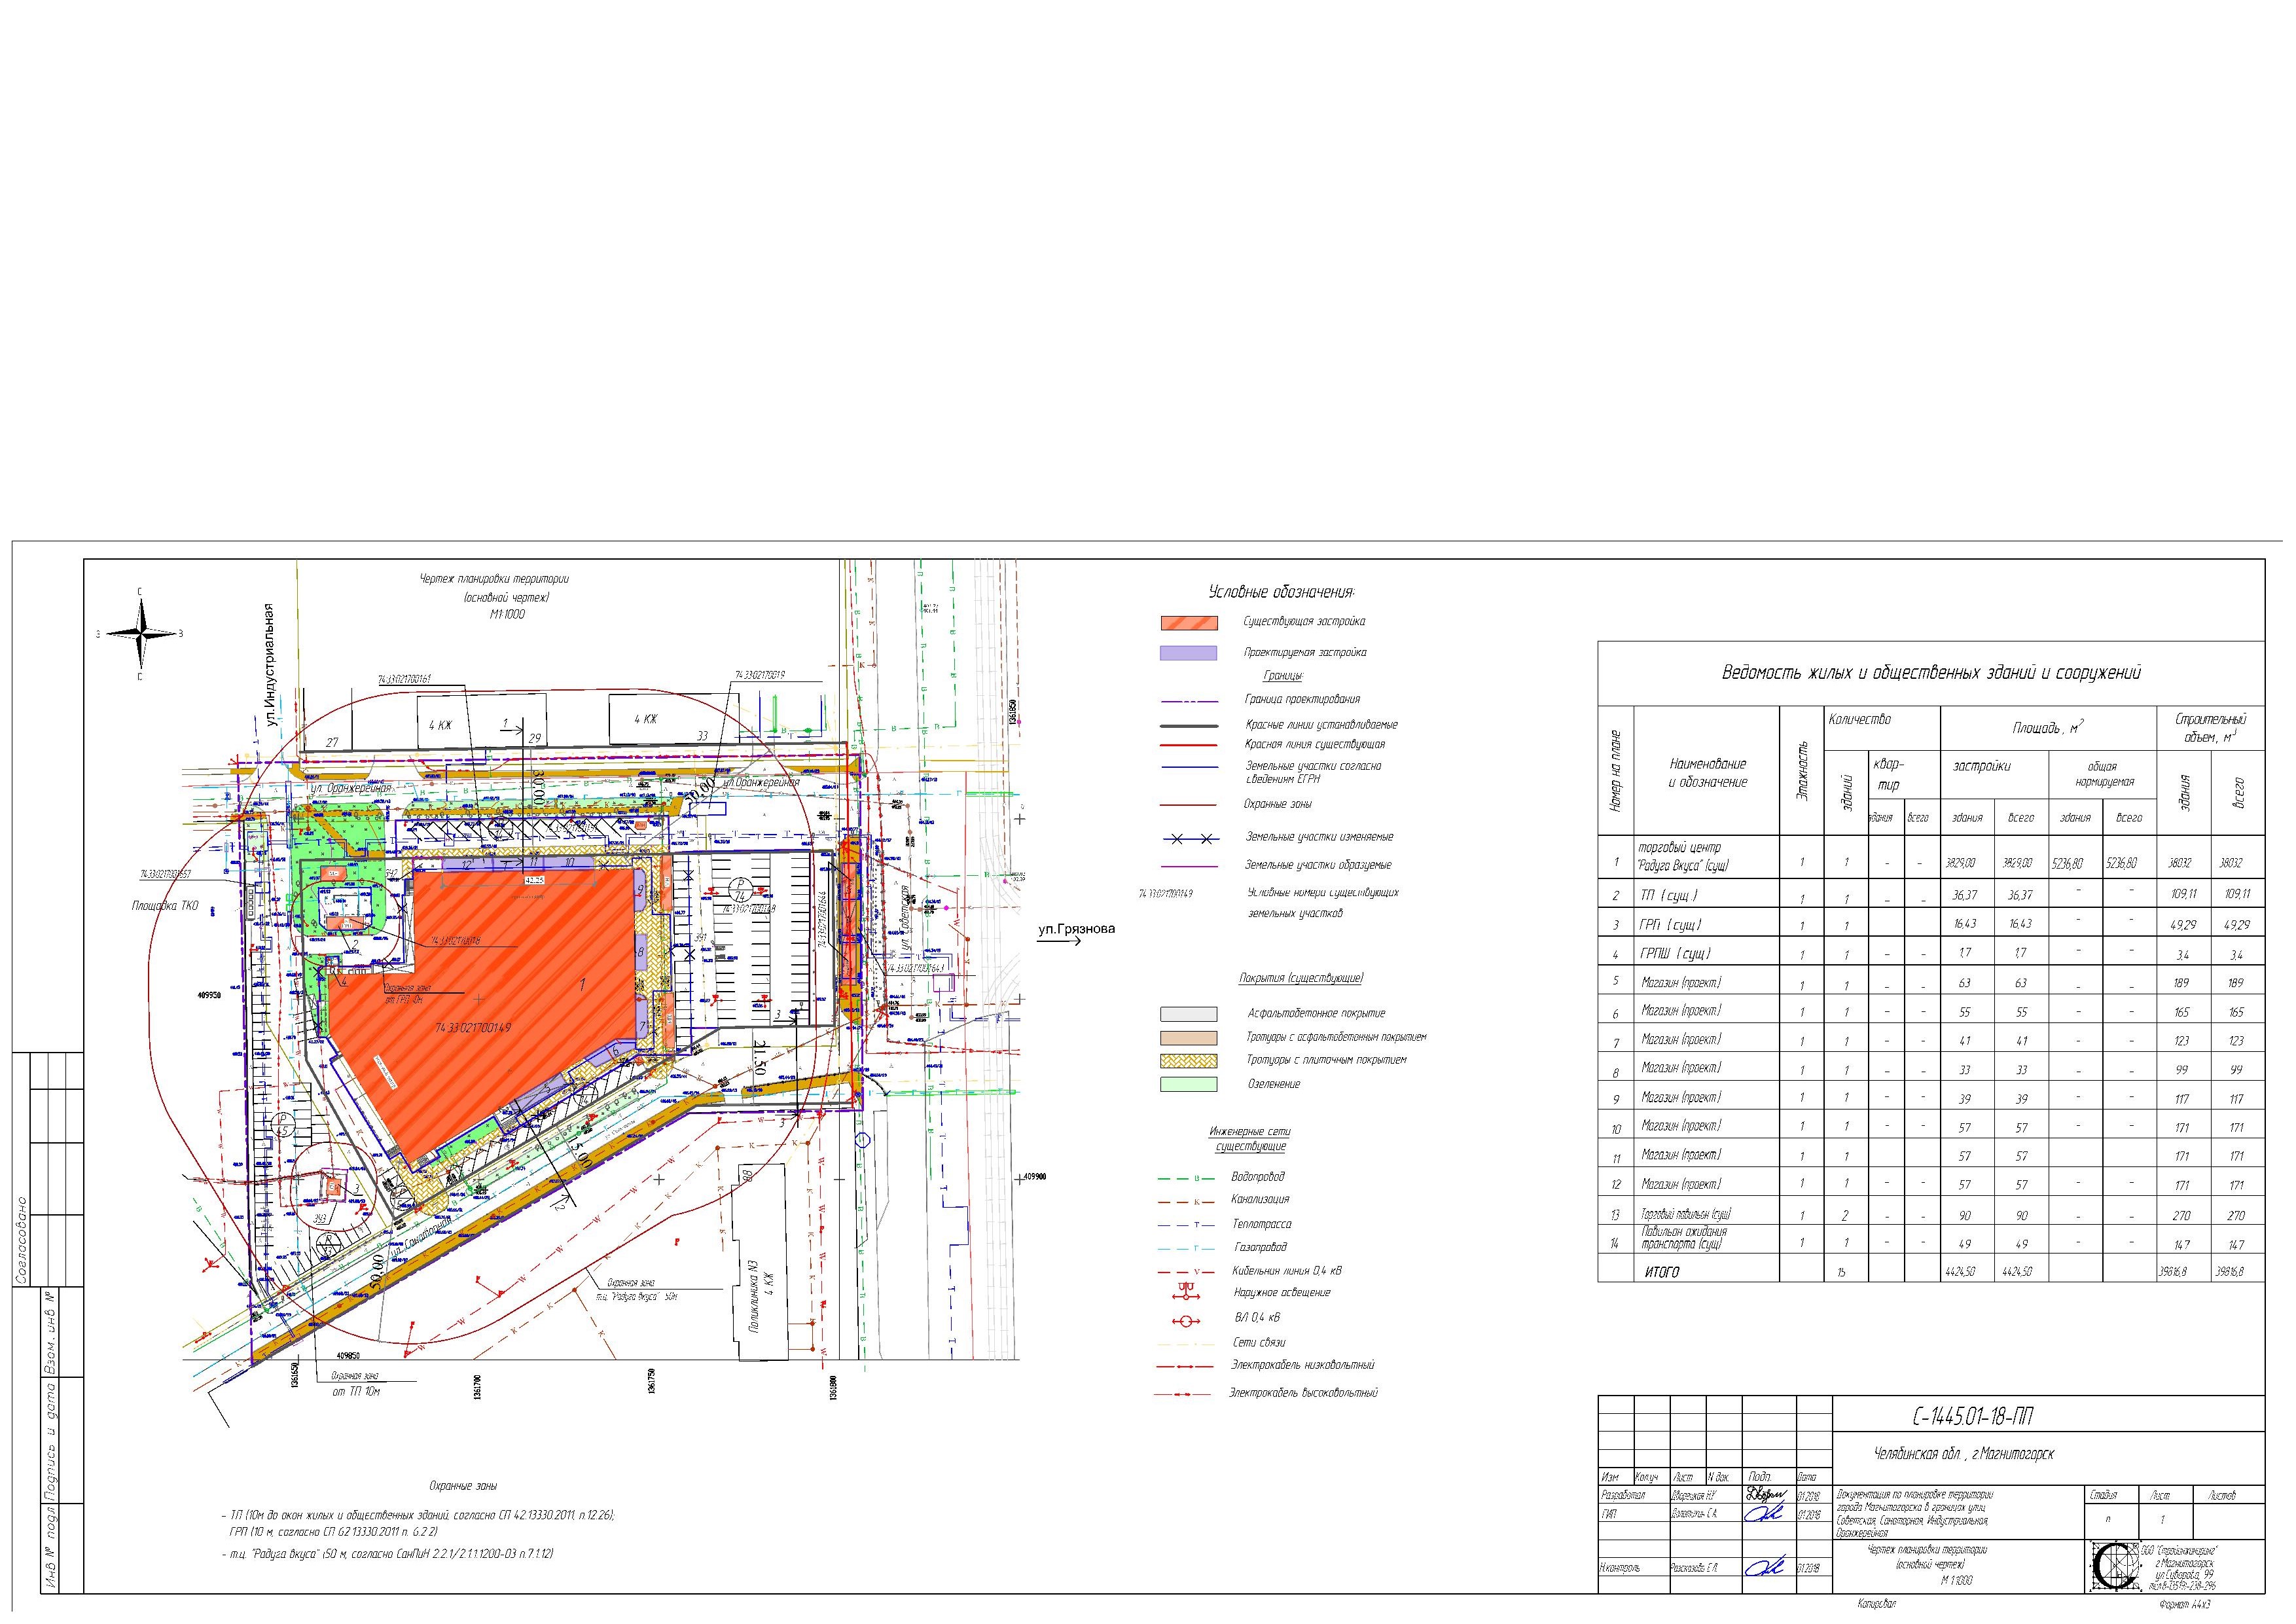Click the 'Охранная зона от ТП 10м' callout
Image resolution: width=2296 pixels, height=1624 pixels.
tap(356, 1384)
